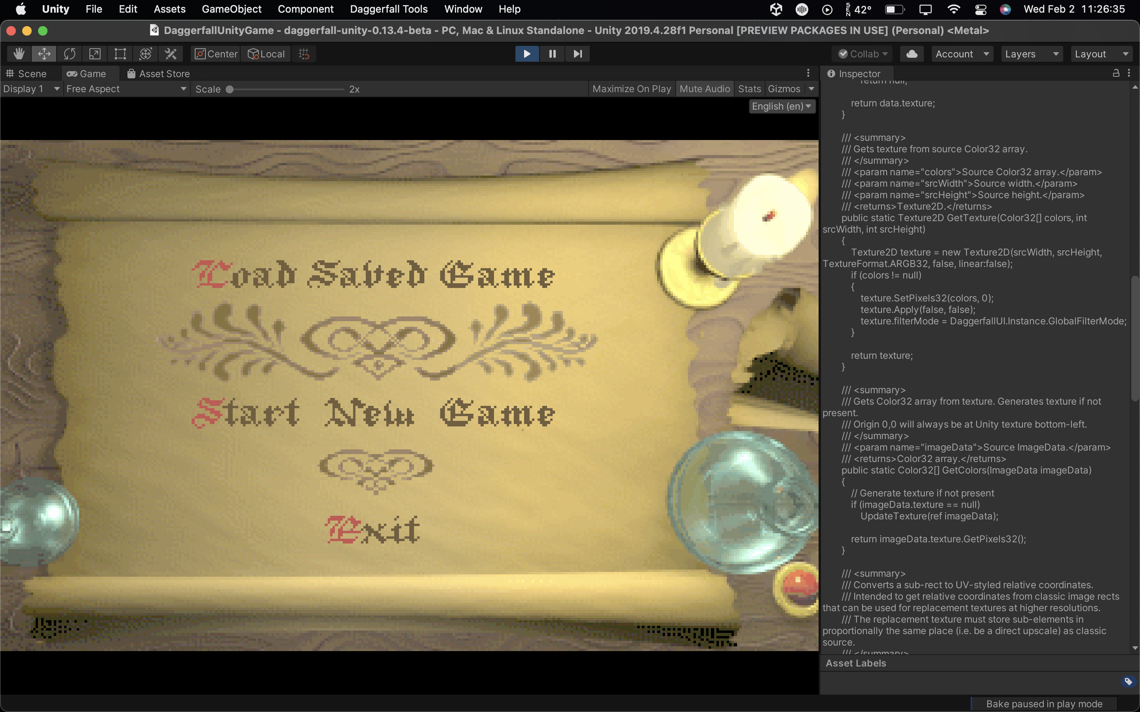Viewport: 1140px width, 712px height.
Task: Select the Hand tool
Action: [x=19, y=54]
